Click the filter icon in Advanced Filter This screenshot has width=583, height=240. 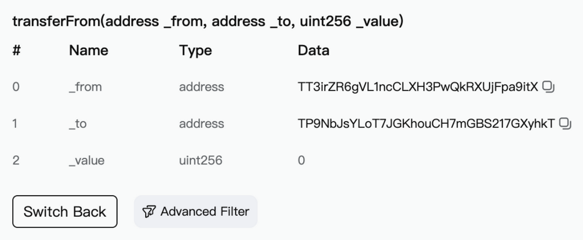pos(149,212)
